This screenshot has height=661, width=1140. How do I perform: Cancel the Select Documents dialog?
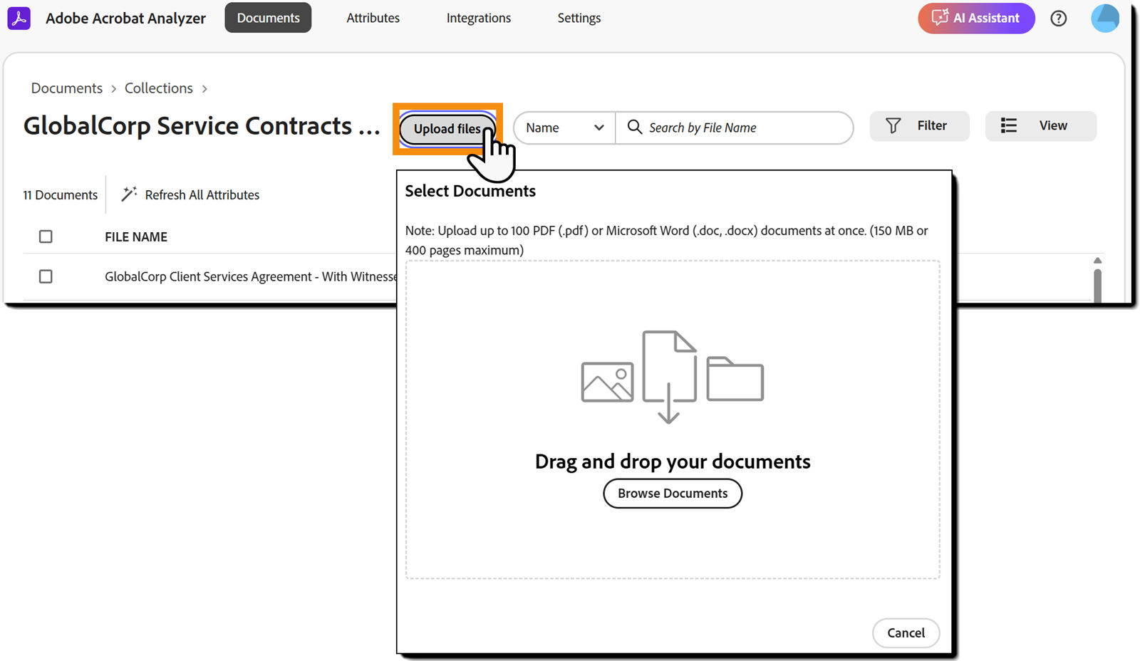click(x=906, y=633)
